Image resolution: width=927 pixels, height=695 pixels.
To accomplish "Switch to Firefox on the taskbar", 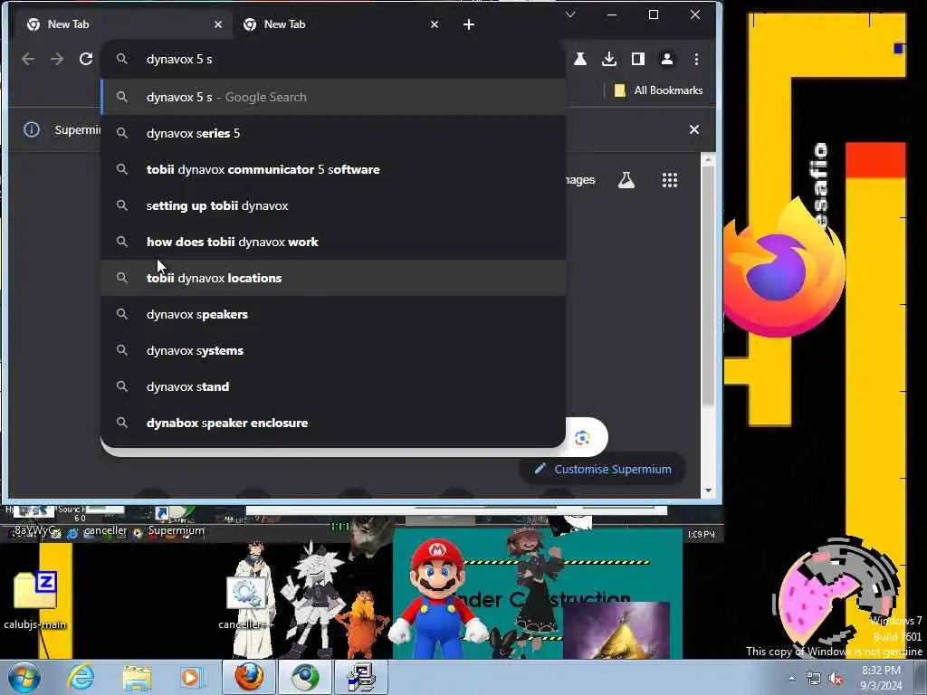I will [x=249, y=677].
